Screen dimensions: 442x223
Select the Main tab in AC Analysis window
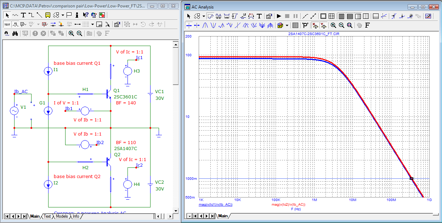click(x=223, y=216)
